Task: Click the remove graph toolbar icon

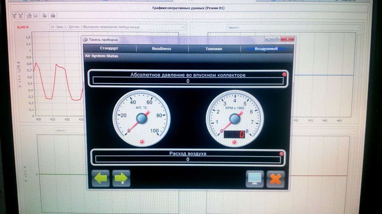Action: point(21,15)
